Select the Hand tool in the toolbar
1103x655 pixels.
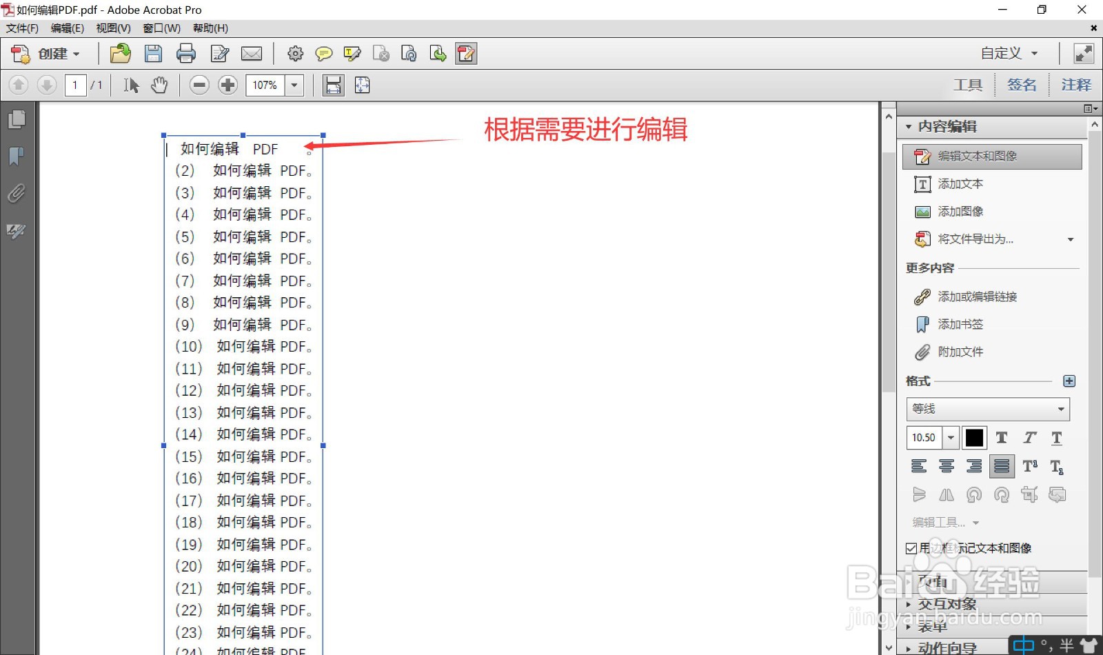[160, 85]
